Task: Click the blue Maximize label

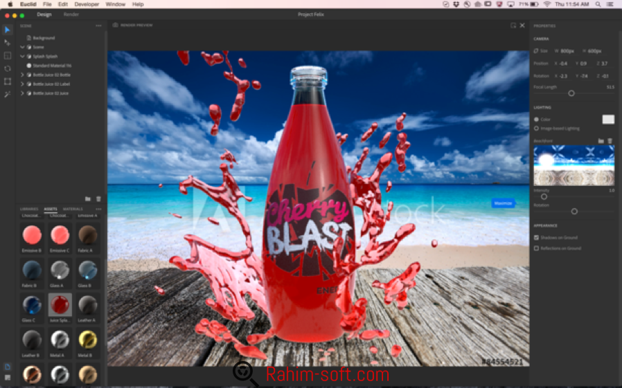Action: (x=503, y=203)
